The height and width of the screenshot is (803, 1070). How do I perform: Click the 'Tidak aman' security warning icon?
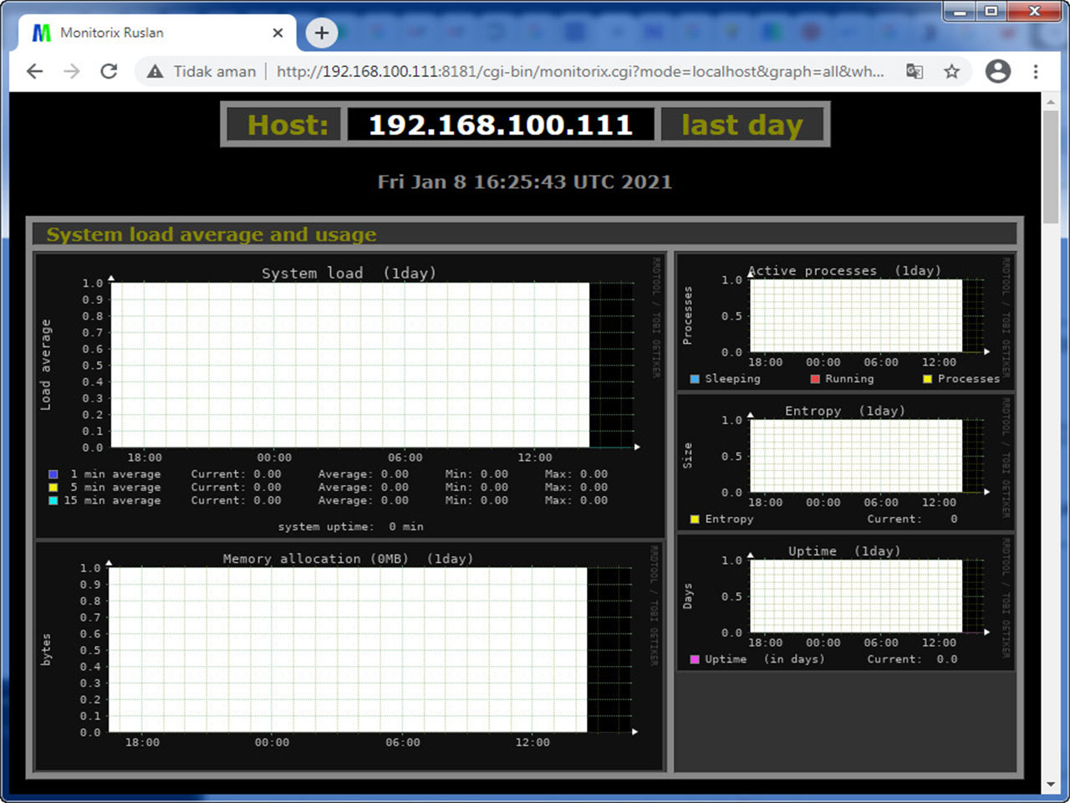(155, 72)
